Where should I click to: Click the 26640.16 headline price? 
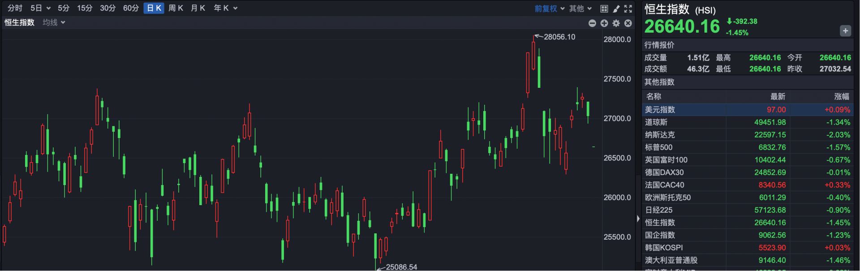click(682, 27)
